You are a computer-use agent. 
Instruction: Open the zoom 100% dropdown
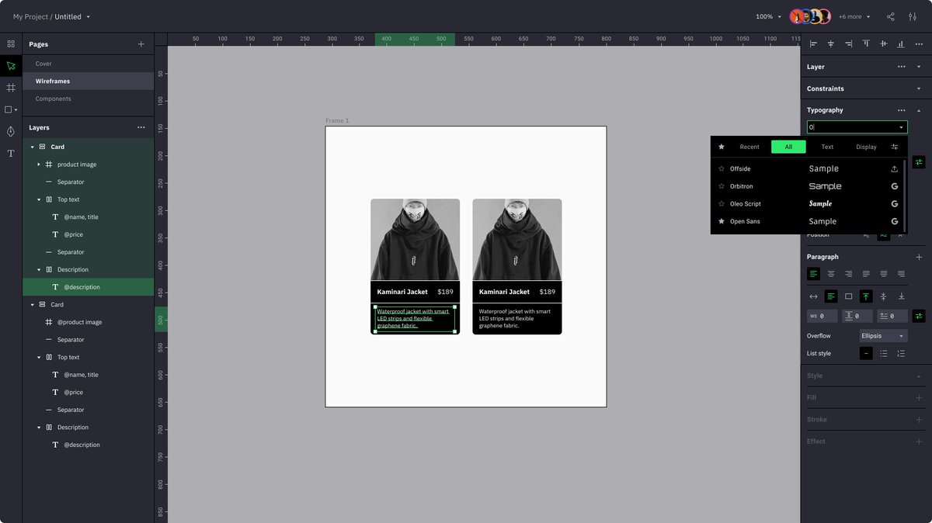769,16
